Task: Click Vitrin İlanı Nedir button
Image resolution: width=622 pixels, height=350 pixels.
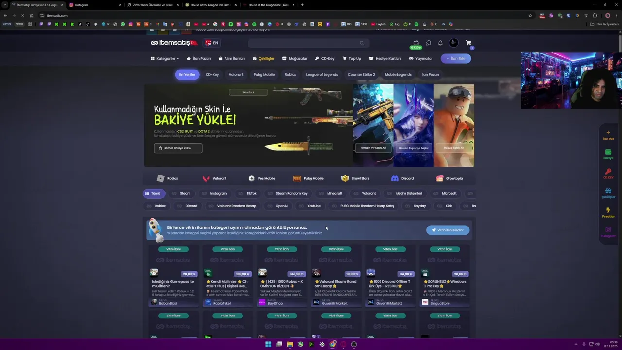Action: [x=448, y=230]
